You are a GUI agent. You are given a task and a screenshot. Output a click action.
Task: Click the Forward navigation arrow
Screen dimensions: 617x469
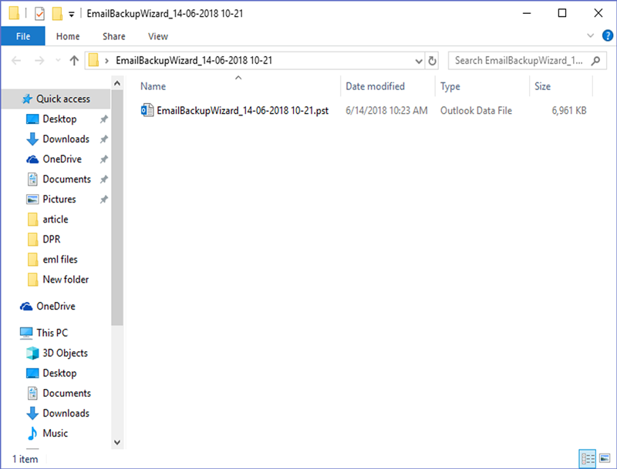[39, 61]
